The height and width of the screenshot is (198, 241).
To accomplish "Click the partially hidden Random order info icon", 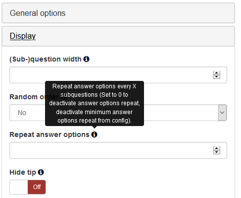I will 63,97.
